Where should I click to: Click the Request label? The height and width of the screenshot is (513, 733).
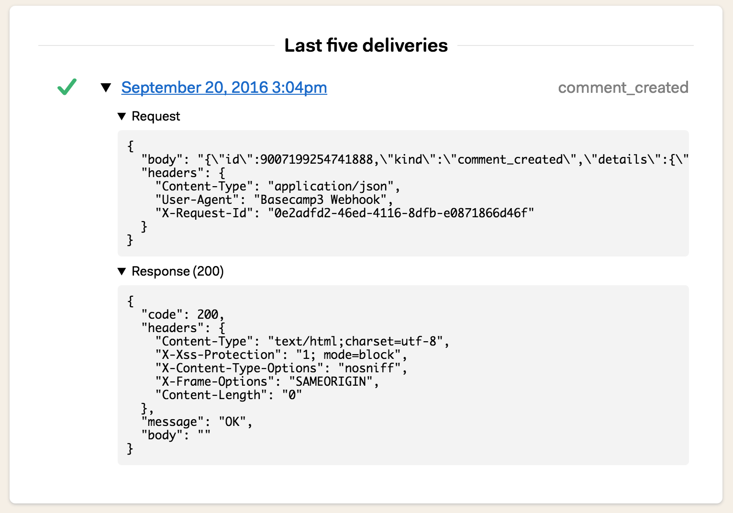click(x=156, y=116)
